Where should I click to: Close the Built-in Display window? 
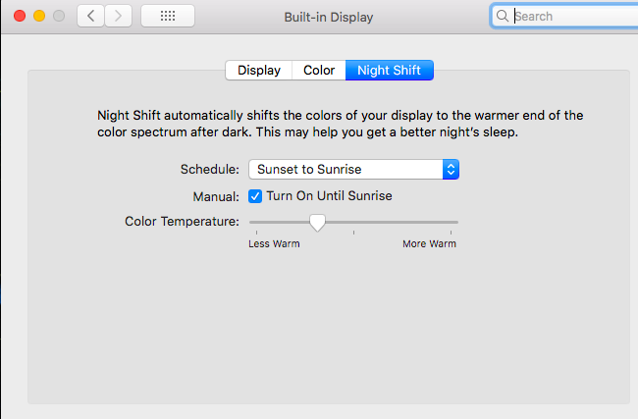(x=20, y=17)
